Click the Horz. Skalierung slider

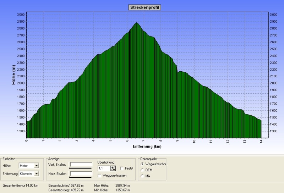(81, 173)
